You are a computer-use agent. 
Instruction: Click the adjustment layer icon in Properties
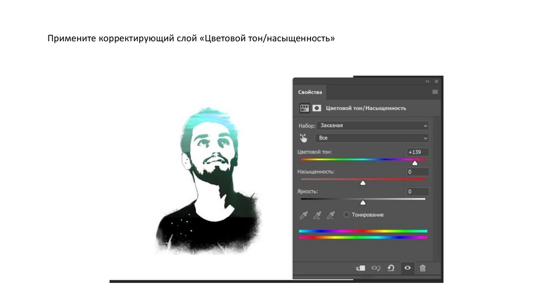pos(304,108)
